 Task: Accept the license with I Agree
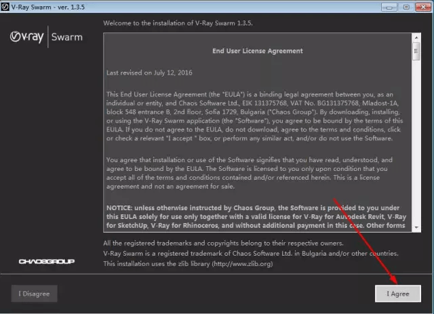click(398, 294)
